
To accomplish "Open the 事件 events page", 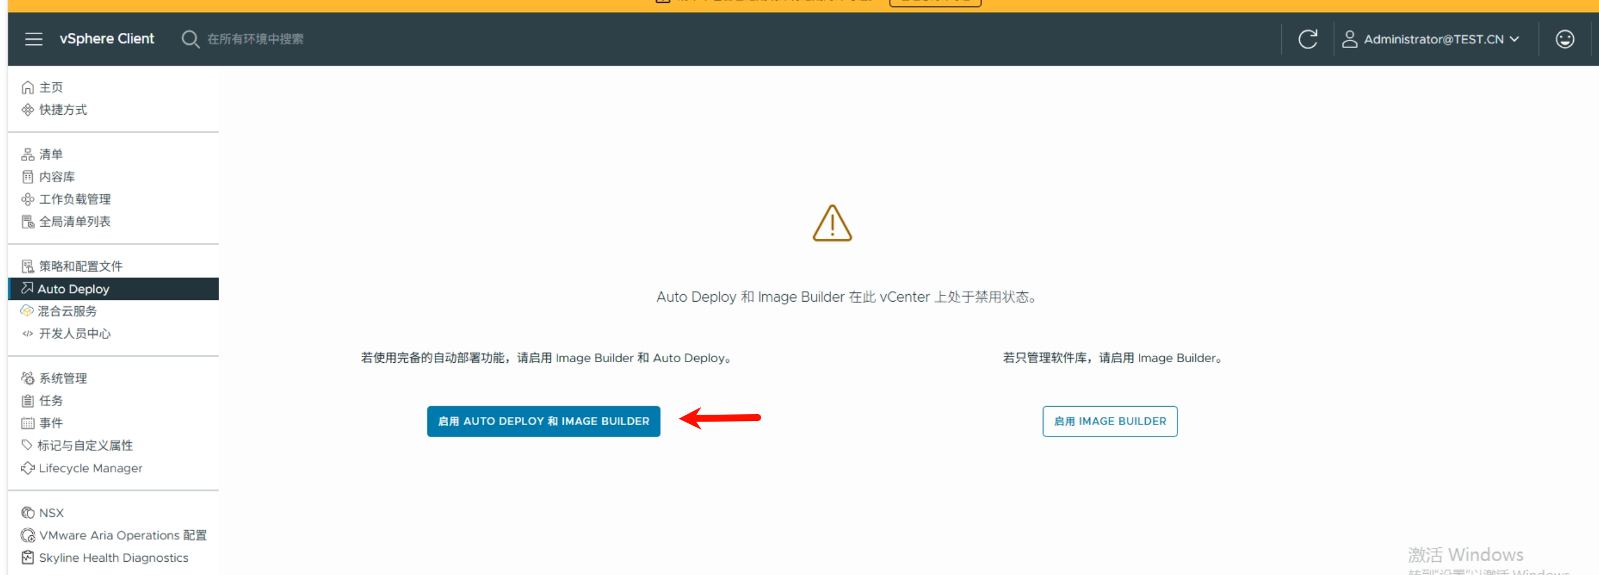I will coord(51,423).
